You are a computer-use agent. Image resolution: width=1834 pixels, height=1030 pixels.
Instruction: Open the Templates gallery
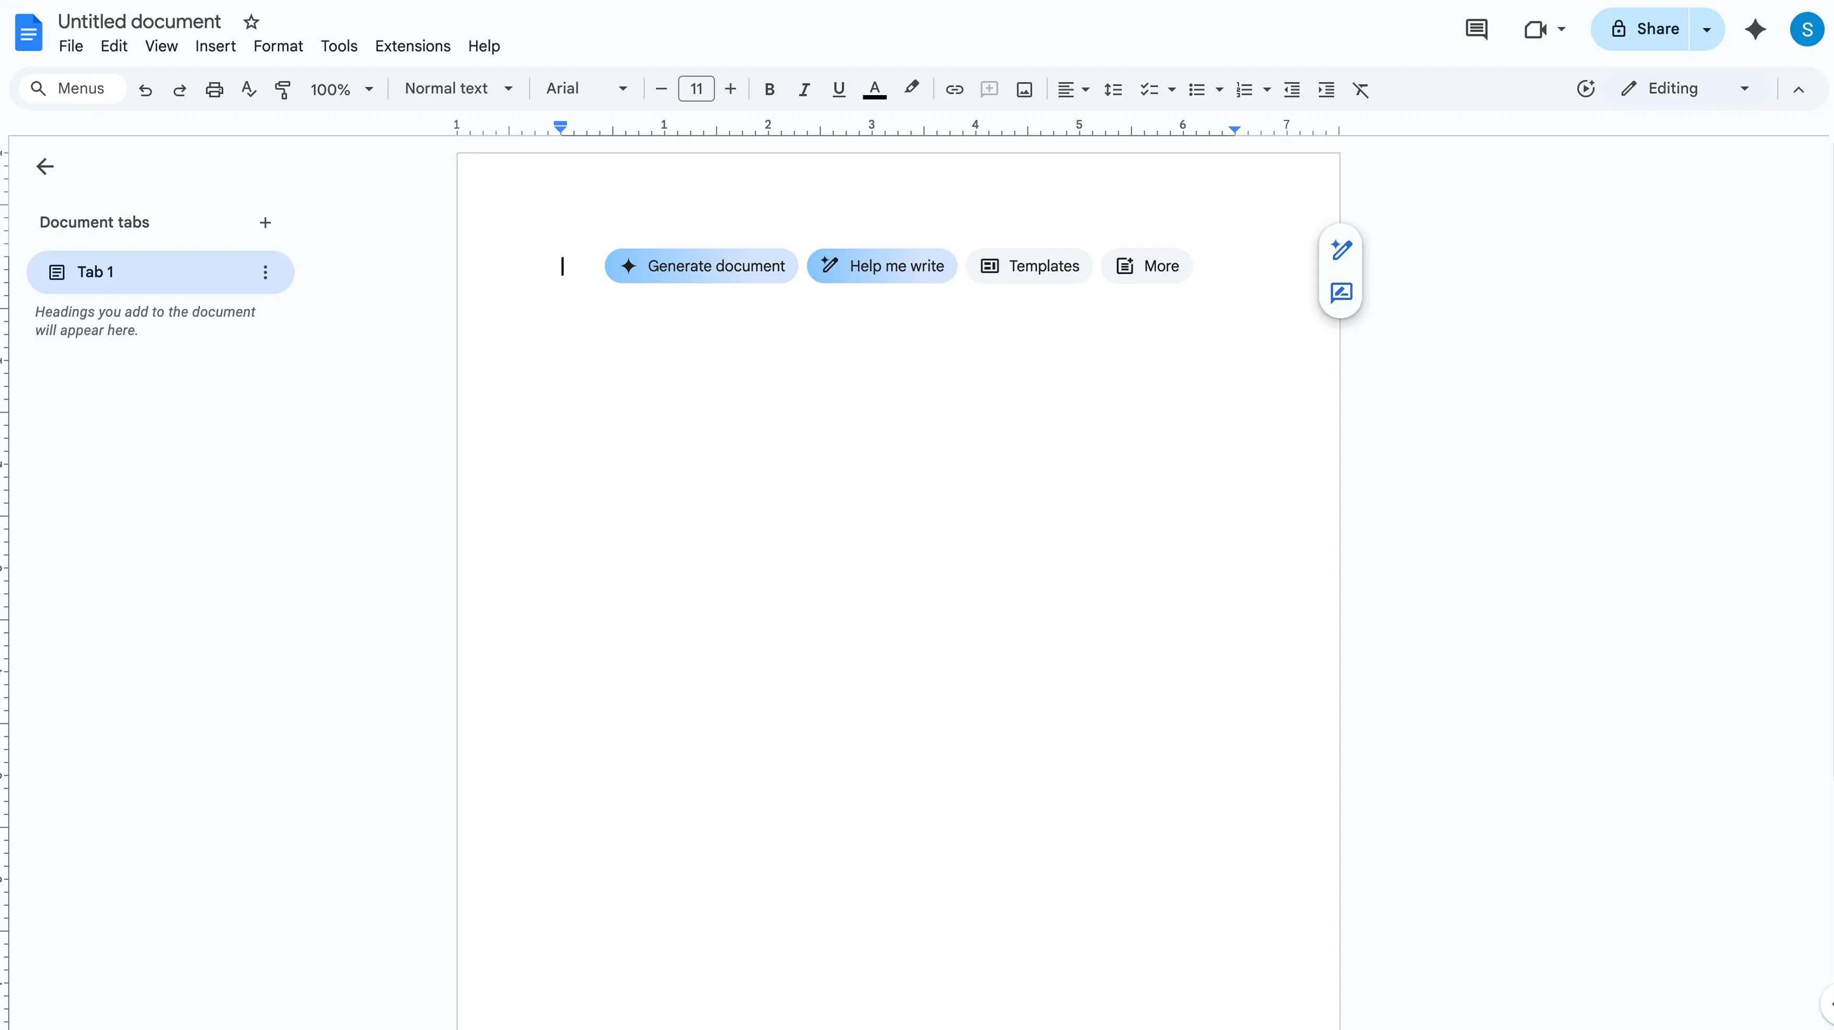point(1029,265)
